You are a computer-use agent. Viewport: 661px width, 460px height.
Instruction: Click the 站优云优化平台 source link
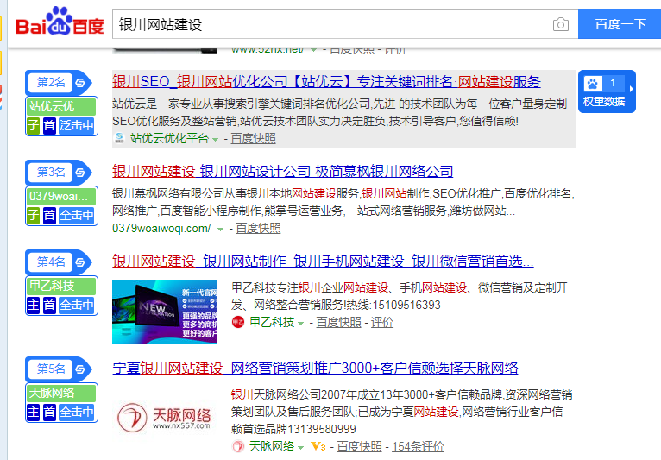tap(169, 138)
